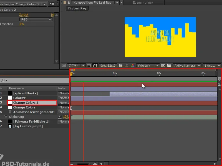Toggle the fast previews pixel aspect icon
Image resolution: width=222 pixels, height=166 pixels.
point(163,66)
